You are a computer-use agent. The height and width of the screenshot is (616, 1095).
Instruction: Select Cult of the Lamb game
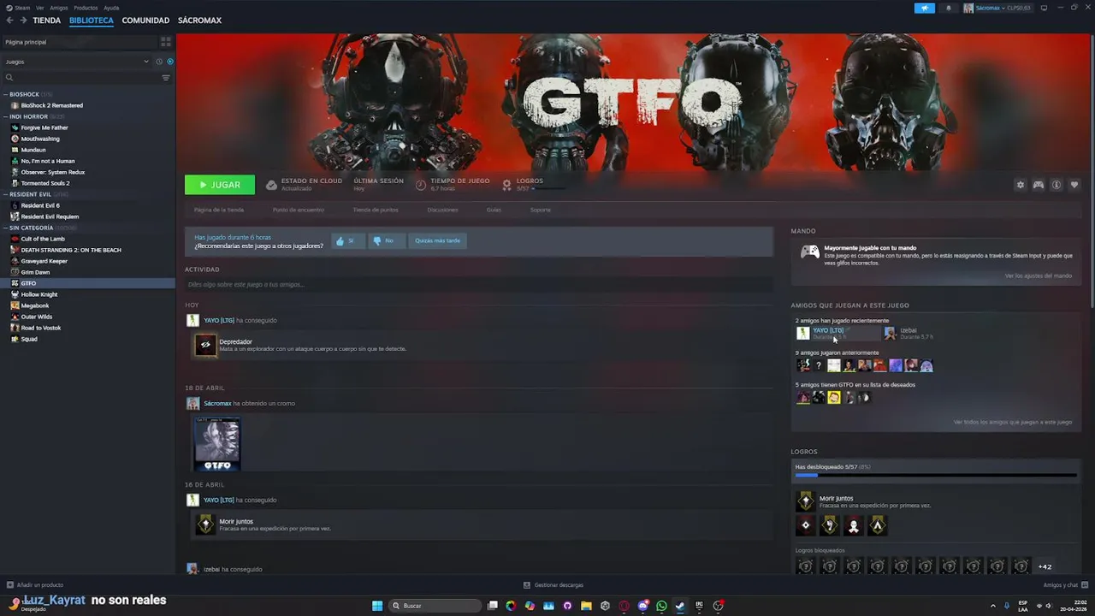point(43,239)
